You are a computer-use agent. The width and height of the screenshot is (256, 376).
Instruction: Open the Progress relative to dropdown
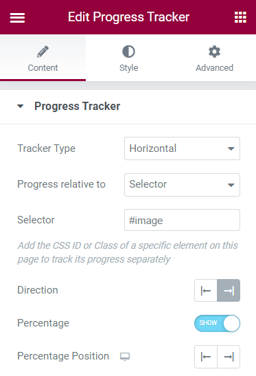pyautogui.click(x=182, y=185)
